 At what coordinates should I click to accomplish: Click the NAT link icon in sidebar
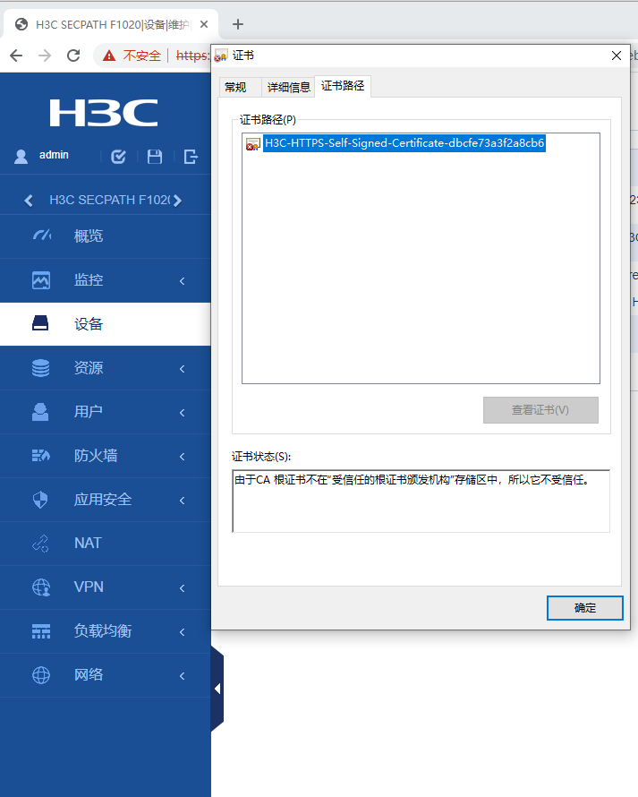pyautogui.click(x=40, y=544)
